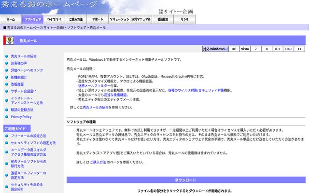Select the ソフトウェア navigation tab
Viewport: 309px width, 193px height.
(32, 19)
